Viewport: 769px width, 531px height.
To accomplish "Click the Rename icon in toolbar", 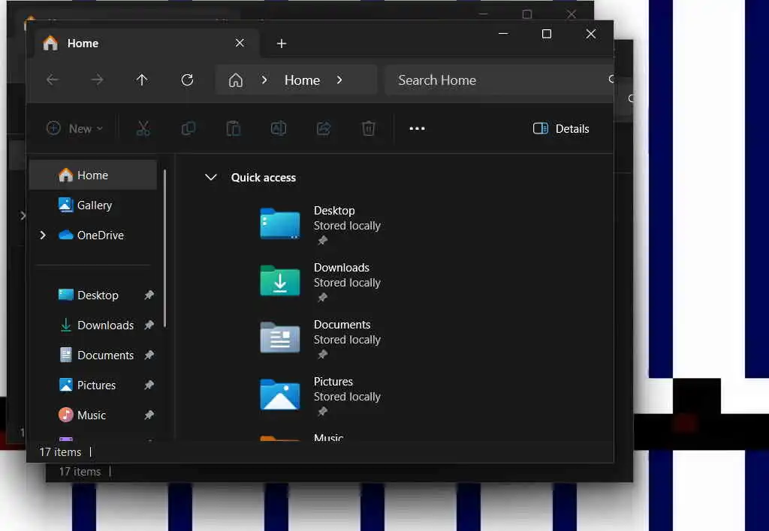I will point(279,129).
